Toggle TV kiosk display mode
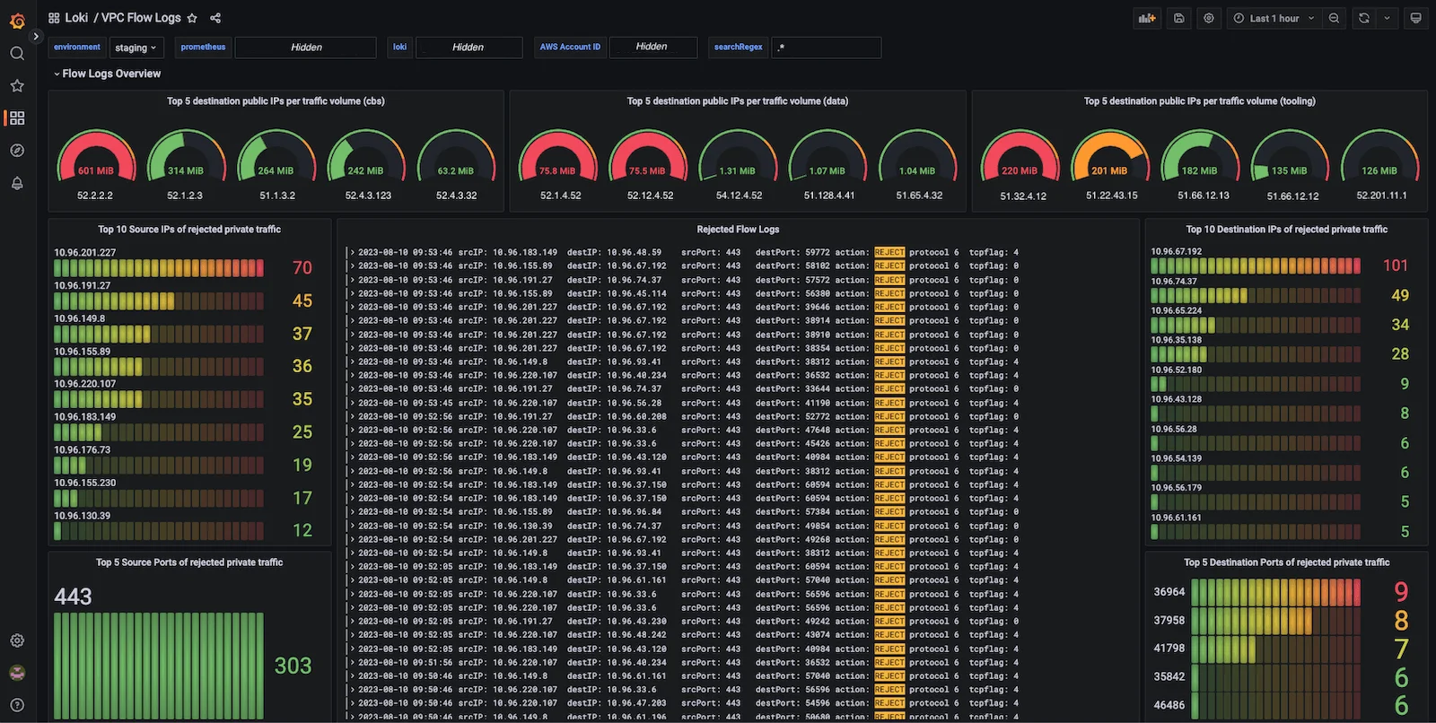This screenshot has width=1436, height=723. [x=1416, y=18]
